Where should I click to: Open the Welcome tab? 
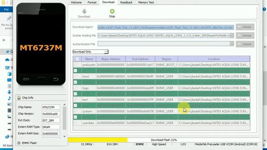point(76,2)
